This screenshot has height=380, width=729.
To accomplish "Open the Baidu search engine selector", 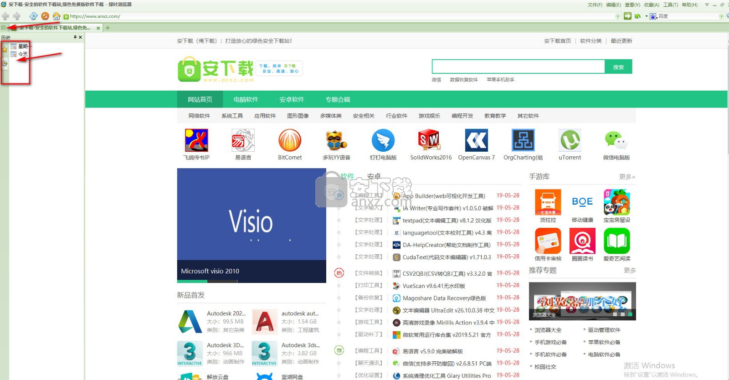I will pos(653,16).
